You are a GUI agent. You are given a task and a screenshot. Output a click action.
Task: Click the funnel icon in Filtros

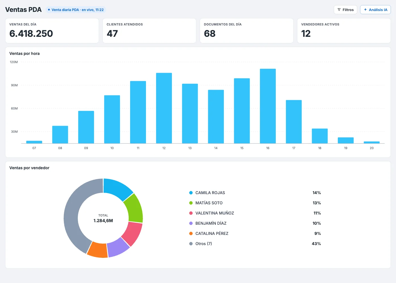pyautogui.click(x=339, y=10)
